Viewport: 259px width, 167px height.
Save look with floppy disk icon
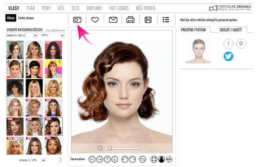point(148,20)
